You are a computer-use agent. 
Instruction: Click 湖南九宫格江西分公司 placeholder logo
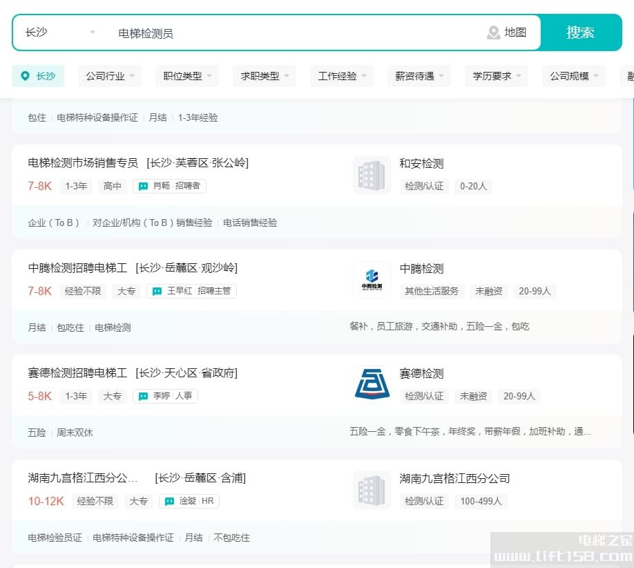(x=372, y=490)
